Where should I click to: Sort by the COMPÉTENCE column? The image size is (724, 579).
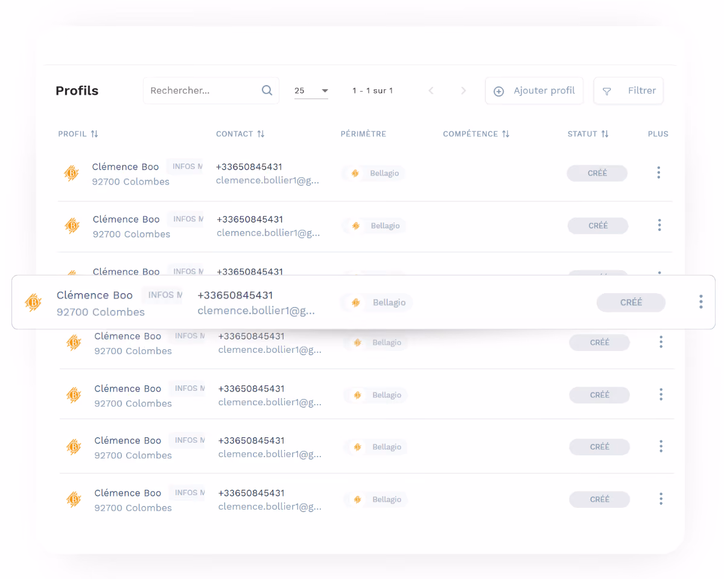(x=506, y=134)
